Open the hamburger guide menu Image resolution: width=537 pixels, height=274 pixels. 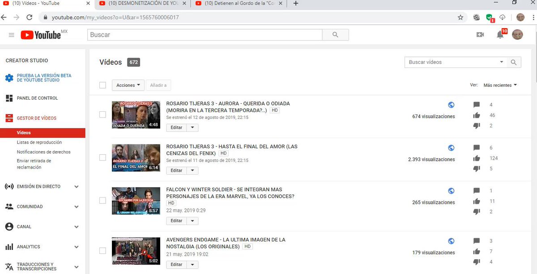tap(12, 35)
